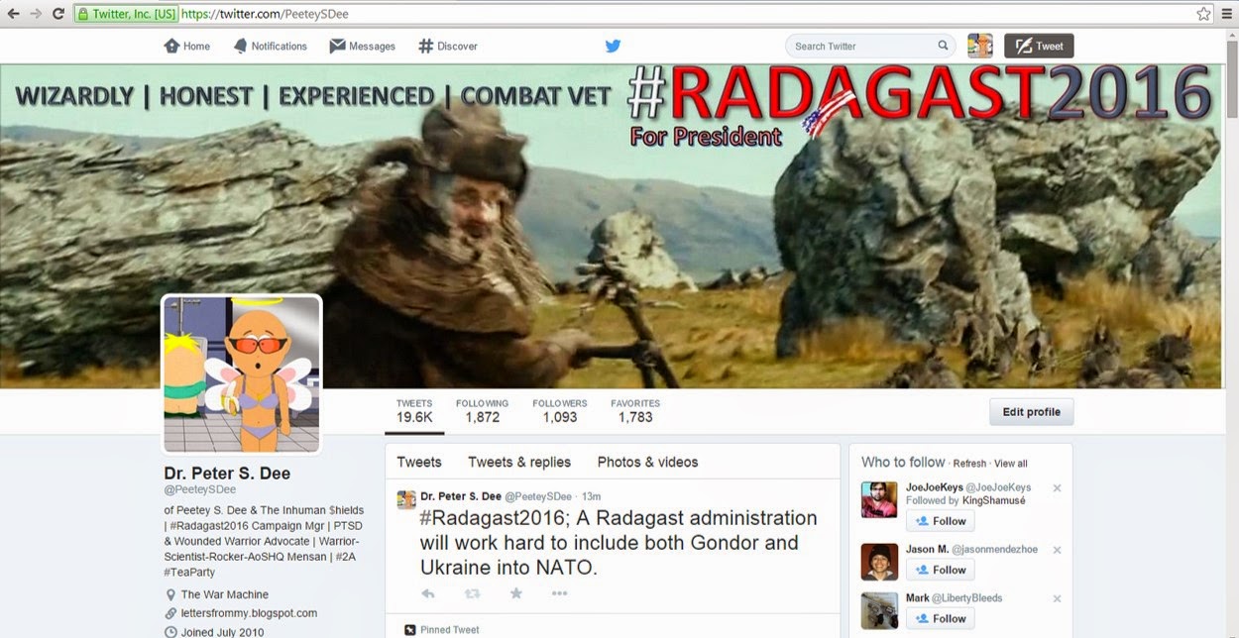The image size is (1239, 638).
Task: Click View all in Who to follow
Action: [x=1011, y=464]
